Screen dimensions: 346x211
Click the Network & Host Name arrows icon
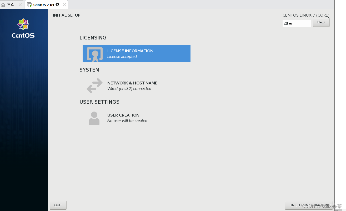94,86
